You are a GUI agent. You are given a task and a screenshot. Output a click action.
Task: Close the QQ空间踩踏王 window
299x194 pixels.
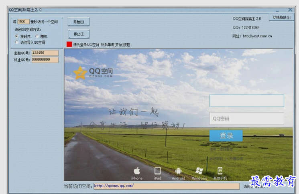(290, 10)
